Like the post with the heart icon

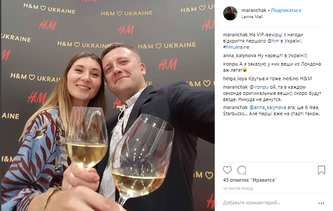tap(227, 170)
